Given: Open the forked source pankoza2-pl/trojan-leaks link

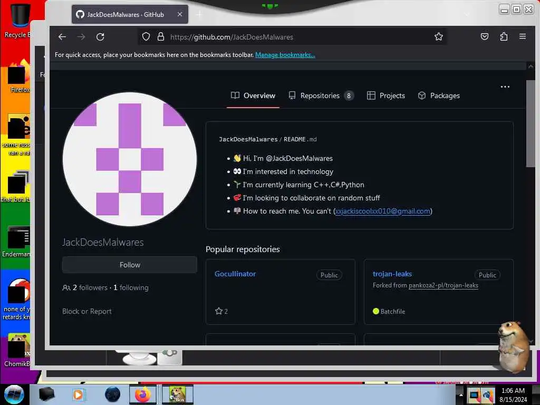Looking at the screenshot, I should tap(443, 285).
